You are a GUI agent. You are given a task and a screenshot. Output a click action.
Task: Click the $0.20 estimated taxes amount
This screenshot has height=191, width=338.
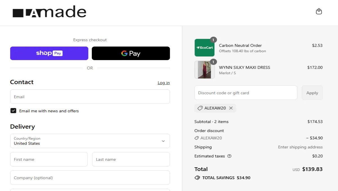[317, 156]
